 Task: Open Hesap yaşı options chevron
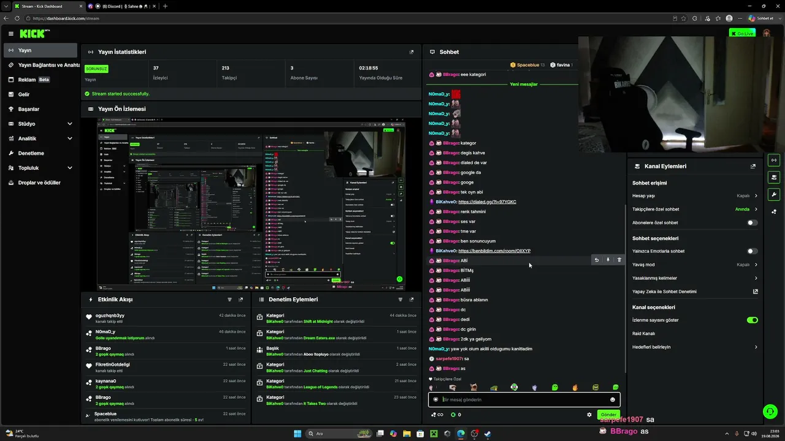coord(756,196)
